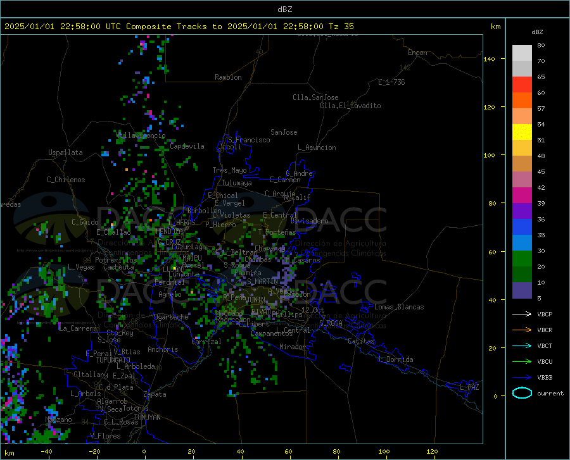Click the 'Divisadero' map label
Image resolution: width=570 pixels, height=460 pixels.
tap(309, 221)
